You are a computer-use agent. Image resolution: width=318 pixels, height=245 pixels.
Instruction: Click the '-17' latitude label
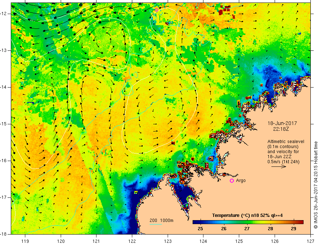click(4, 197)
